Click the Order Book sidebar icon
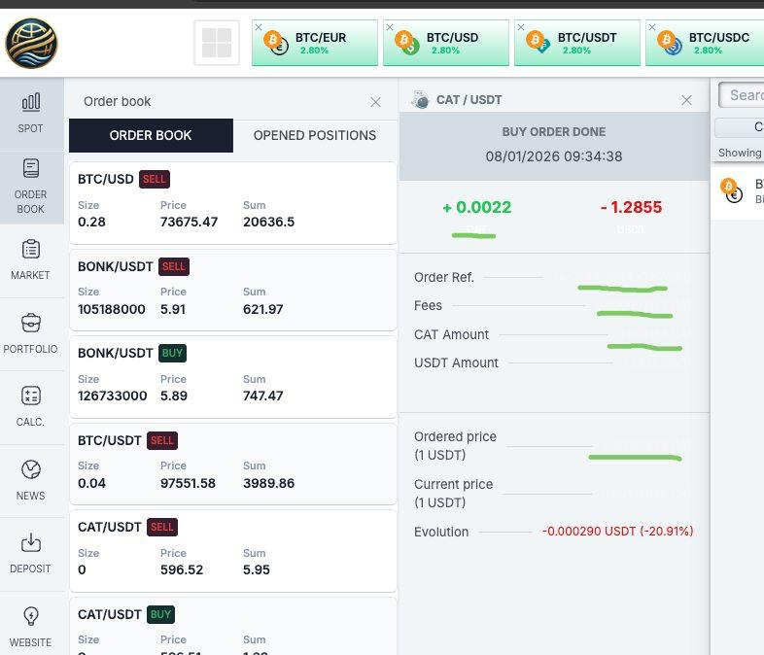 (30, 186)
